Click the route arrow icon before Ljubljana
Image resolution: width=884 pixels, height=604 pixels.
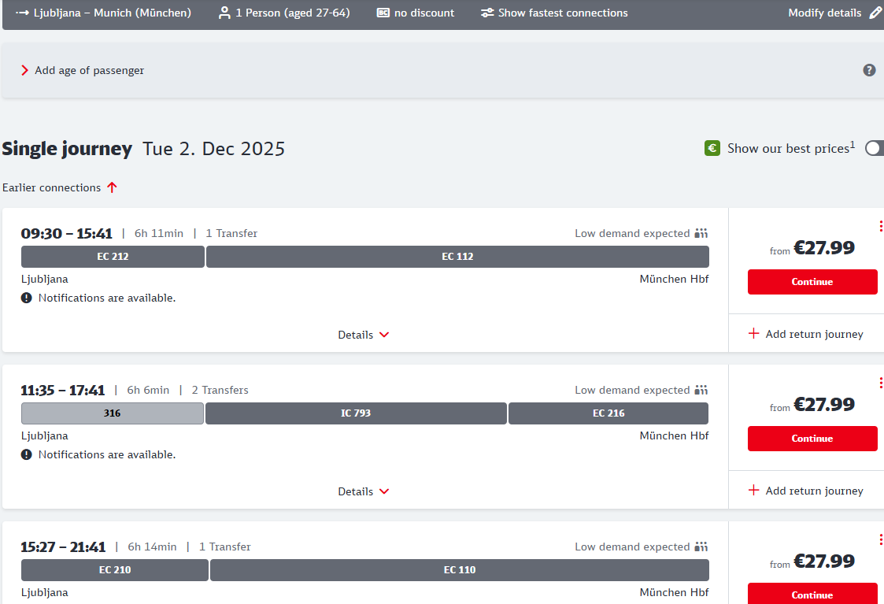point(23,13)
